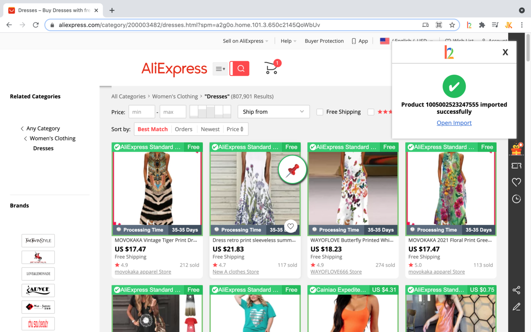Open the Chrome tab search arrow
The height and width of the screenshot is (332, 531).
[x=522, y=10]
